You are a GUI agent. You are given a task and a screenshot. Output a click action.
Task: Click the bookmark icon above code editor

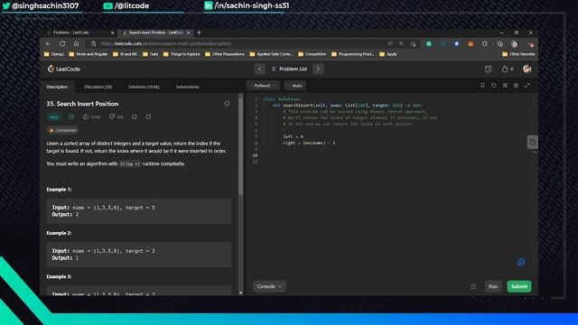[x=482, y=86]
